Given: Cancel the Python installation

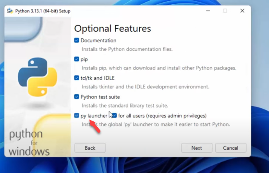Looking at the screenshot, I should tap(230, 148).
